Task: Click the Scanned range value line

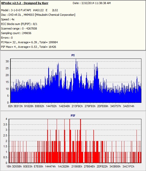Action: [x=19, y=28]
